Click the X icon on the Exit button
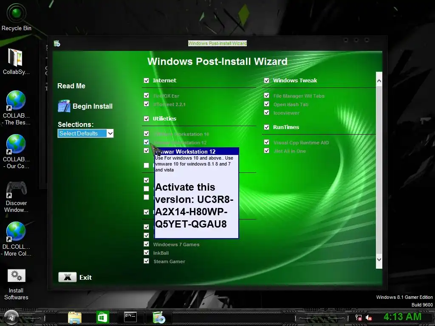435x326 pixels. click(68, 277)
